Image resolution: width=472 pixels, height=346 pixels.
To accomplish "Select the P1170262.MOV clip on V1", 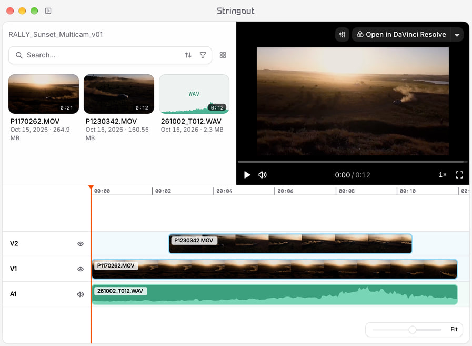I will (275, 269).
